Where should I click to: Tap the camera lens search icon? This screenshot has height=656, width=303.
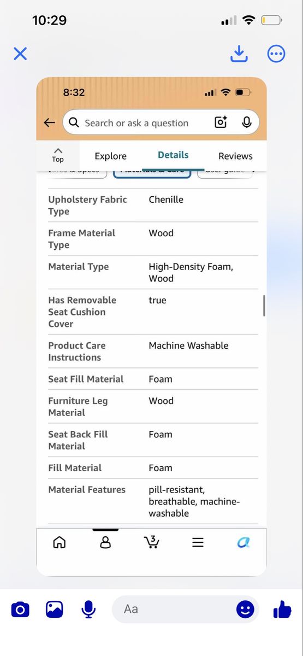[x=221, y=122]
